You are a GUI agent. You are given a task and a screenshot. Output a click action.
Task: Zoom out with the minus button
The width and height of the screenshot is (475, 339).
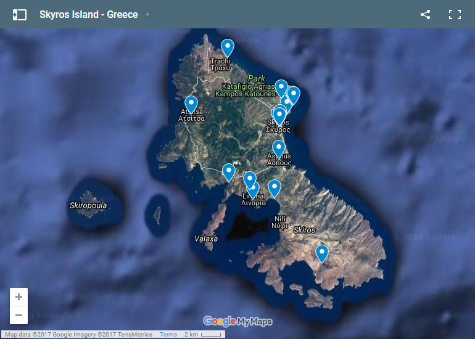tap(19, 315)
